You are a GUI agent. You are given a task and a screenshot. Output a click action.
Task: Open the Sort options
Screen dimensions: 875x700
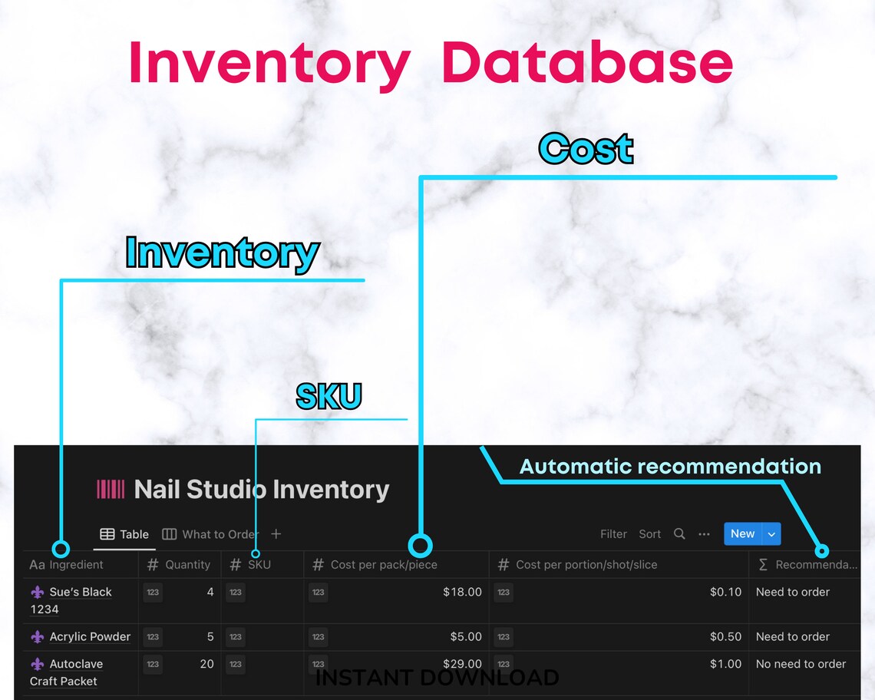[649, 533]
